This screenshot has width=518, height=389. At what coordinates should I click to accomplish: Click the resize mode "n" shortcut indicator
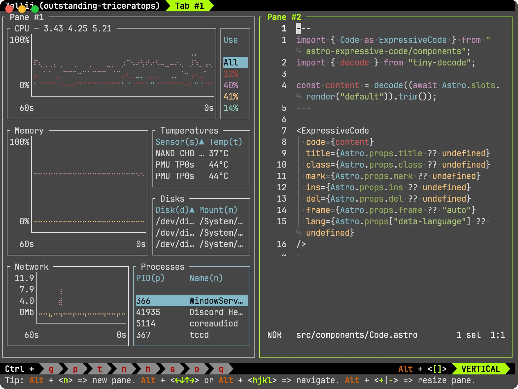click(x=124, y=369)
